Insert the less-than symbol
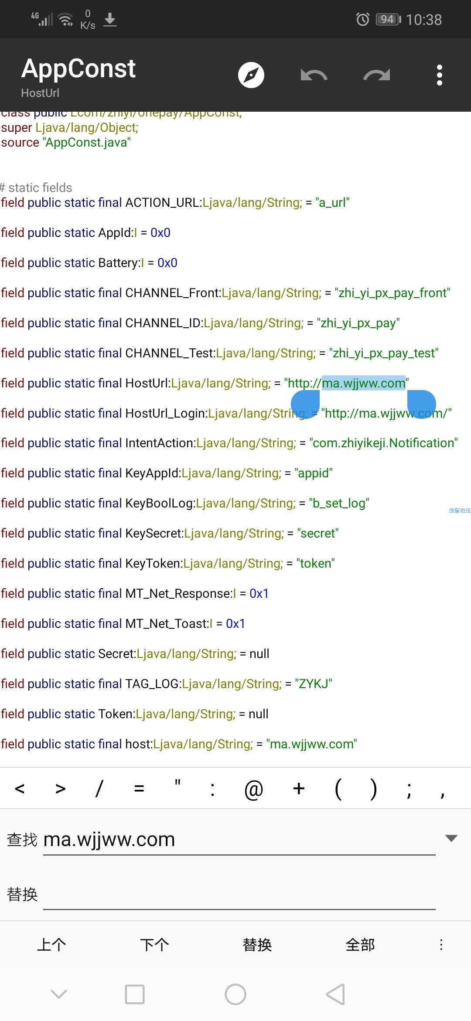471x1021 pixels. [20, 788]
